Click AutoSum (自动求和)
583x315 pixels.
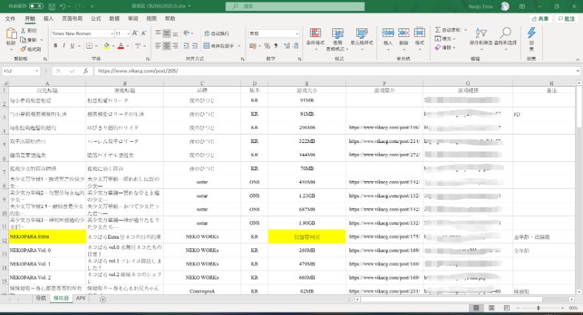pyautogui.click(x=448, y=30)
